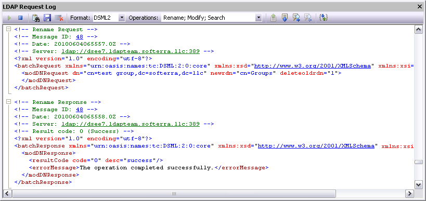The width and height of the screenshot is (426, 201).
Task: Click the Date 20100604065557.0Z line
Action: [72, 44]
